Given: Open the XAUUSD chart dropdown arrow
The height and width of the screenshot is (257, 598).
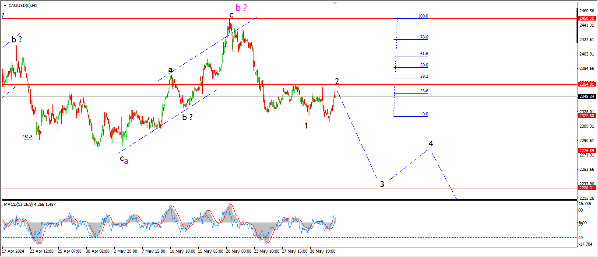Looking at the screenshot, I should tap(5, 6).
